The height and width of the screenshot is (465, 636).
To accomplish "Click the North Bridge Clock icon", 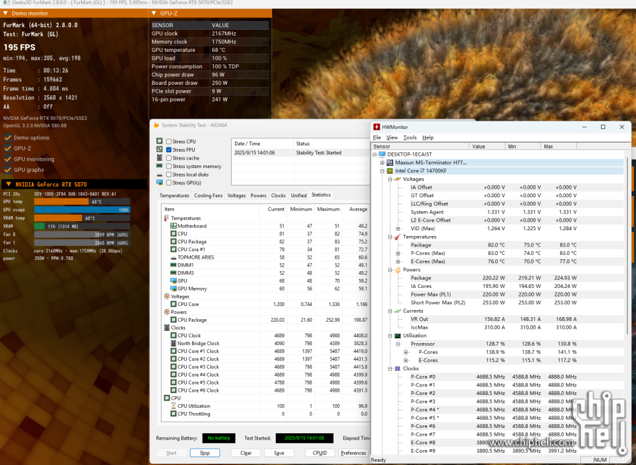I will pyautogui.click(x=173, y=343).
